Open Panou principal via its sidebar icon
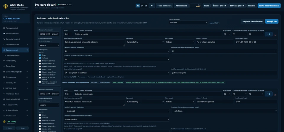Screen dimensions: 284x132 pos(4,28)
